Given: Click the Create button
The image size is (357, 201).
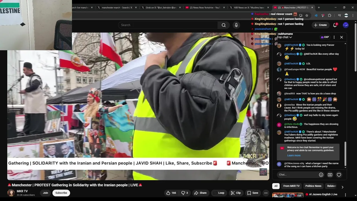Looking at the screenshot, I should click(x=320, y=25).
